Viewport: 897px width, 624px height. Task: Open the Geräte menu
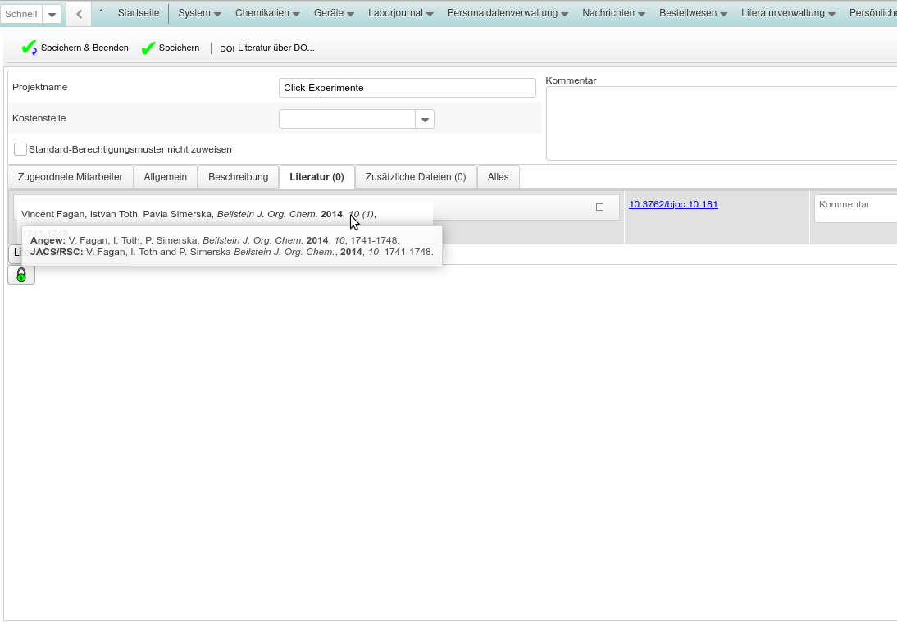pyautogui.click(x=334, y=13)
